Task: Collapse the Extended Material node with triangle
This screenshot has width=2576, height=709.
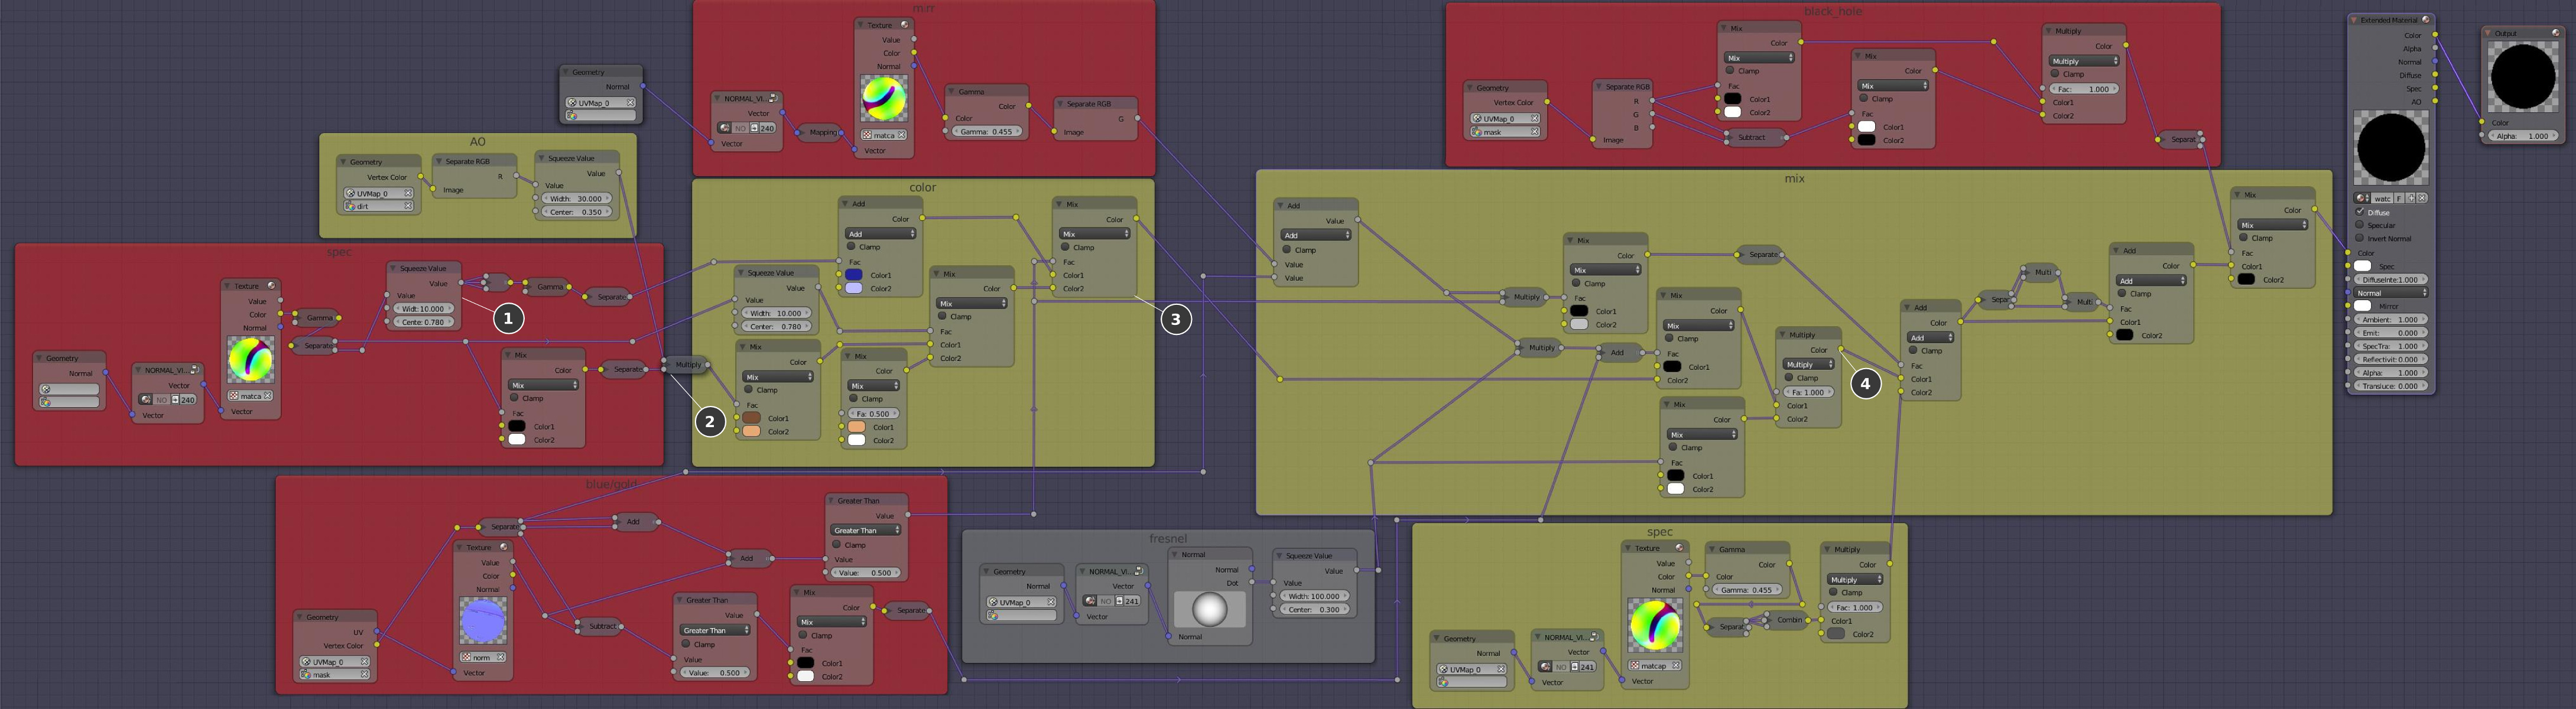Action: (2354, 20)
